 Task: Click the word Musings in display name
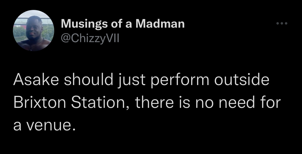(84, 24)
